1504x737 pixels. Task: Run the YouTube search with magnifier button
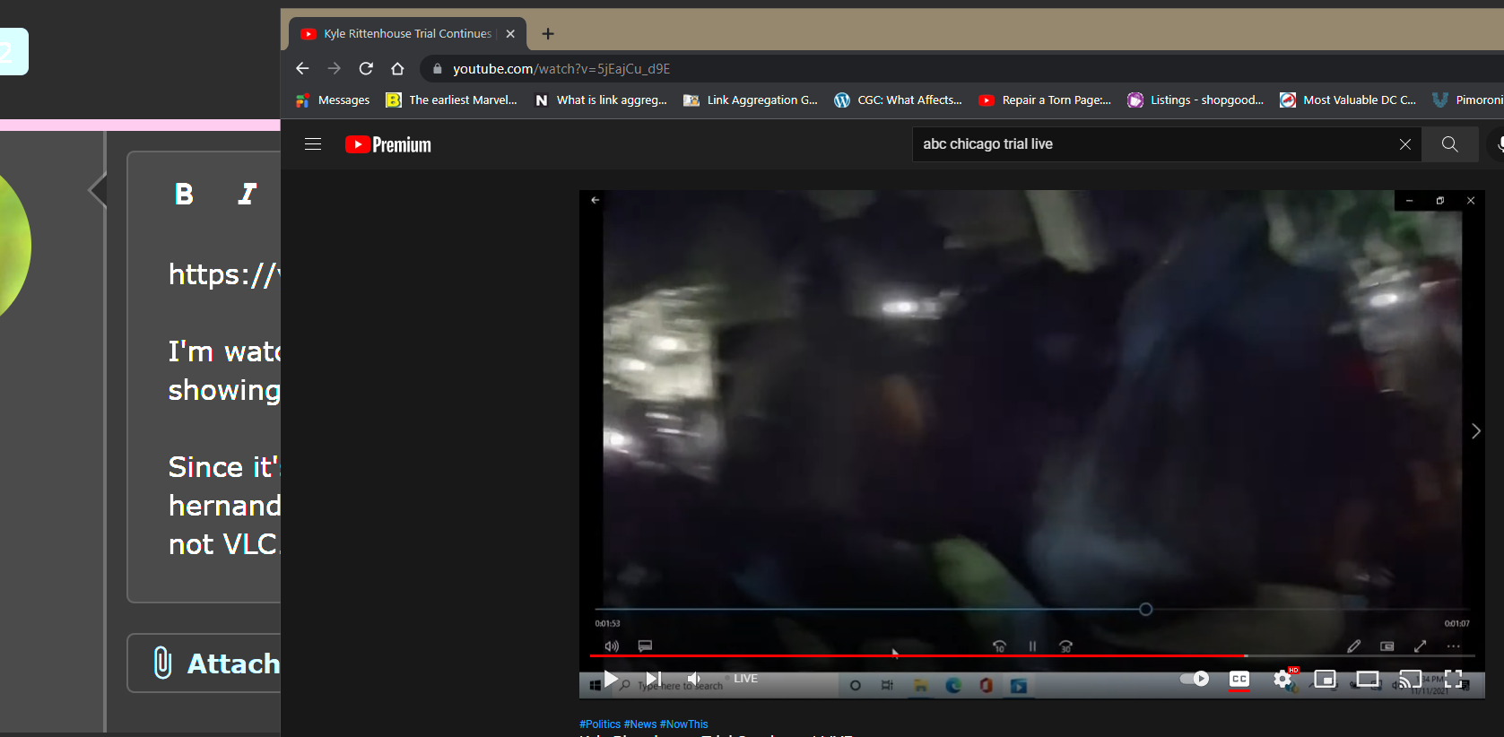click(1450, 144)
